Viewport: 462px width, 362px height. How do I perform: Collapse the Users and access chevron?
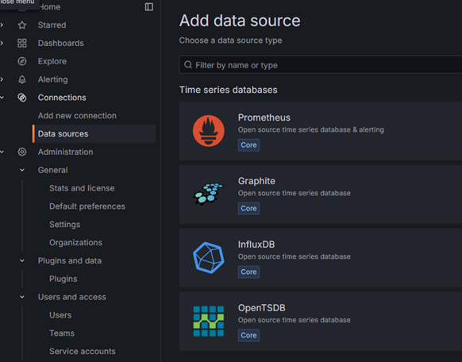coord(22,297)
